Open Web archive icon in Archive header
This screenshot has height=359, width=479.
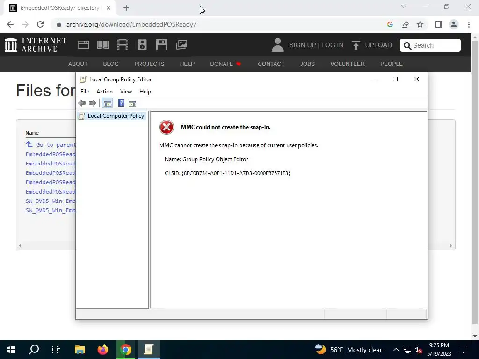(x=83, y=45)
